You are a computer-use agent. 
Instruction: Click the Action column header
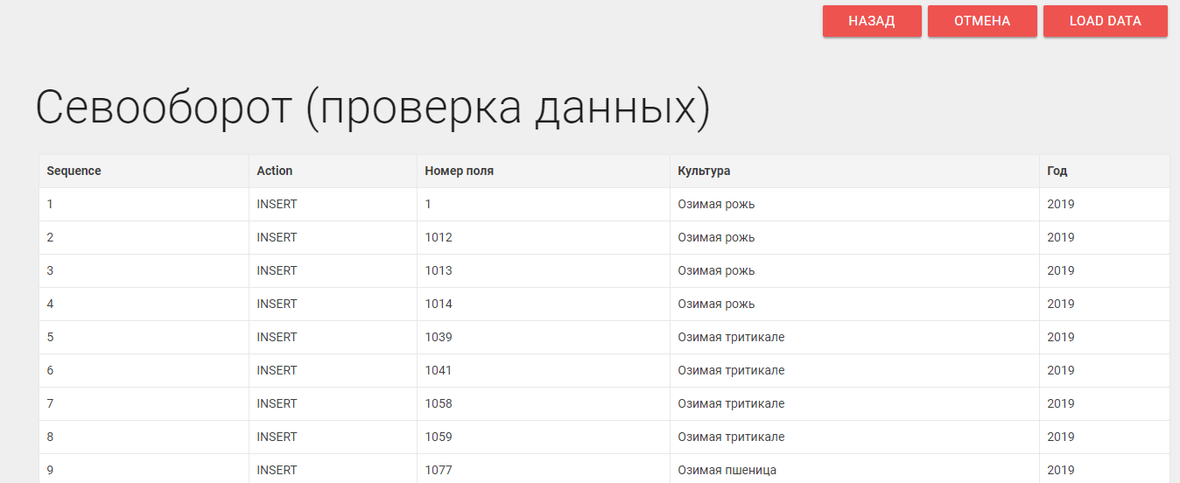click(x=275, y=171)
